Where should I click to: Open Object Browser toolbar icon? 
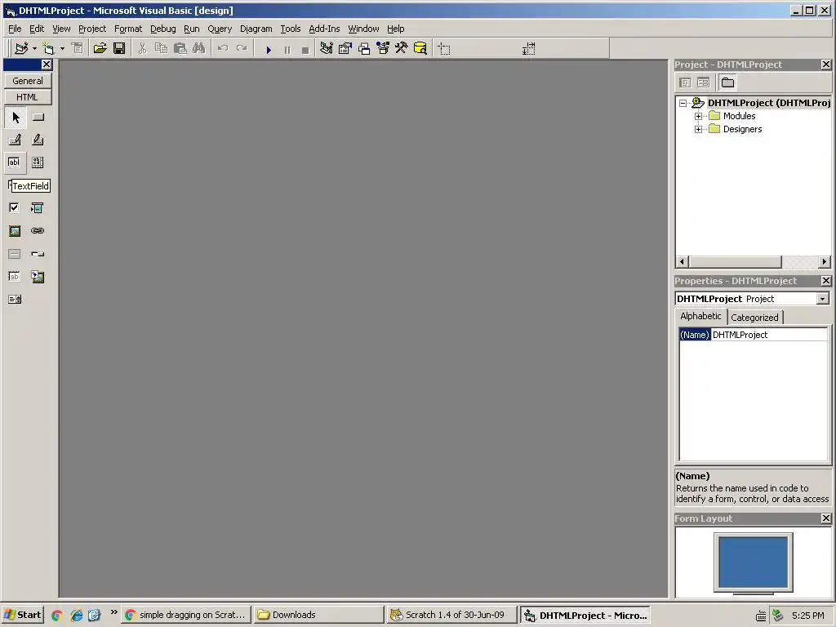383,48
